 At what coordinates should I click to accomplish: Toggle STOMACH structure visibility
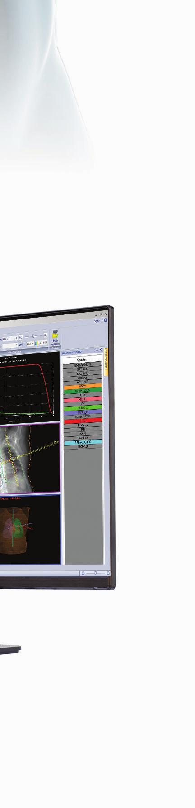coord(83,446)
